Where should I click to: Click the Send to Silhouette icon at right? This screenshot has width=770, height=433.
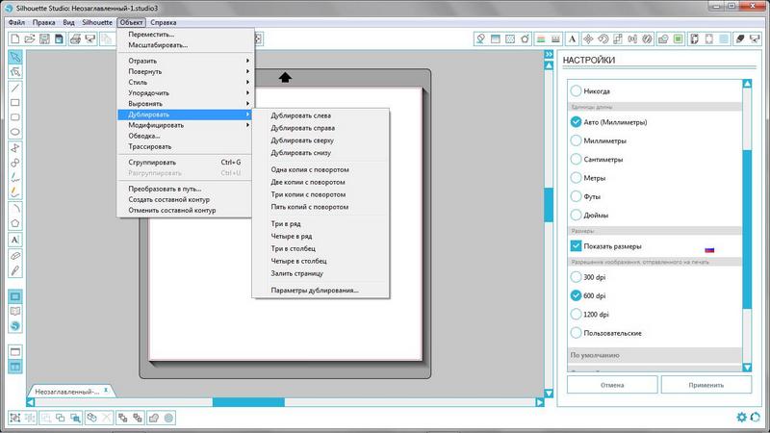[756, 38]
